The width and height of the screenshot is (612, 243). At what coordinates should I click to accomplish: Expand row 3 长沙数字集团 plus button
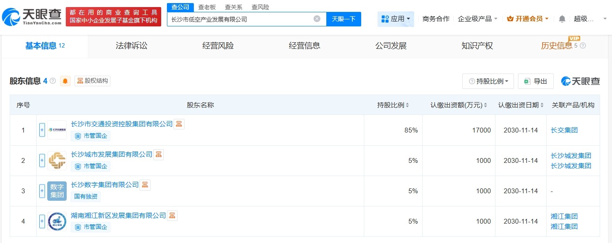[42, 191]
